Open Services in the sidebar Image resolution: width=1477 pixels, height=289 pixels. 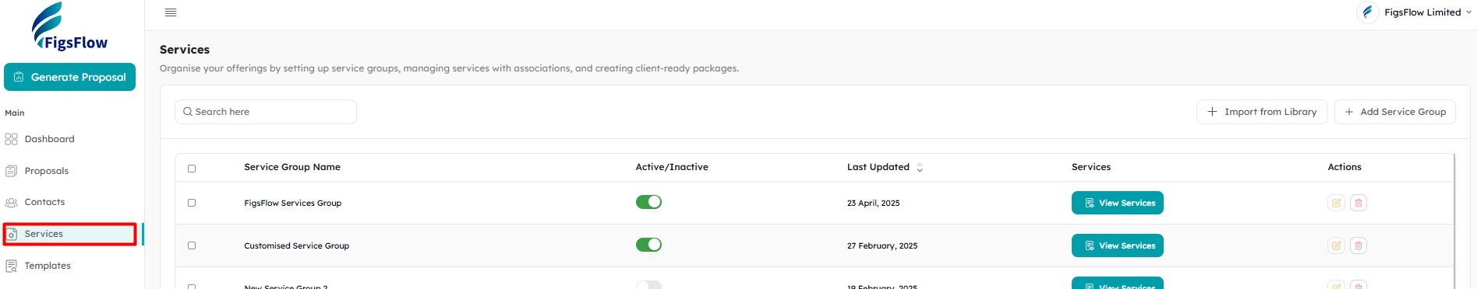click(x=70, y=234)
